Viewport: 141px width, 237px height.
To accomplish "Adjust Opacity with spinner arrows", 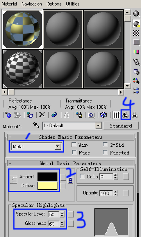I will click(115, 193).
